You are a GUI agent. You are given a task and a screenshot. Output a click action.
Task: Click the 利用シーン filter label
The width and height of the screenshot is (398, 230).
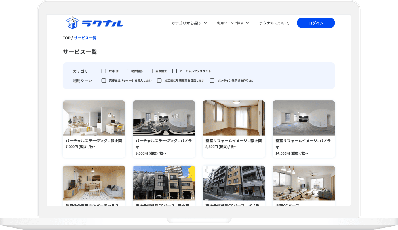point(82,81)
